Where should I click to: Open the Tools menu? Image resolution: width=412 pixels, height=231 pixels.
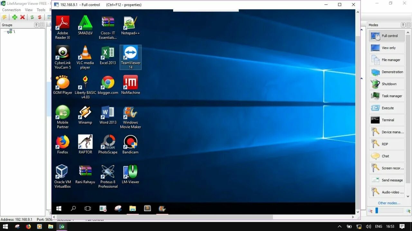(x=41, y=10)
